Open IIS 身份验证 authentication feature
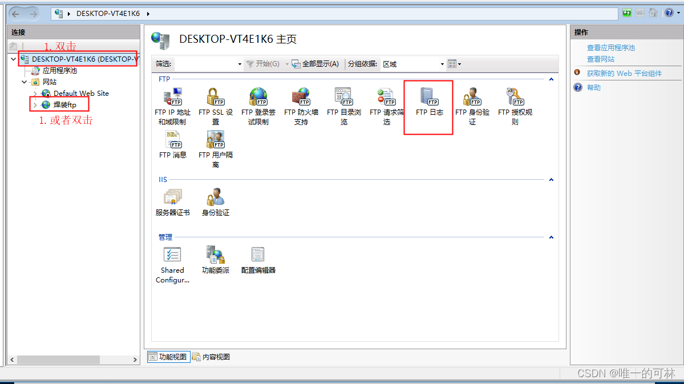Viewport: 684px width, 384px height. 216,203
